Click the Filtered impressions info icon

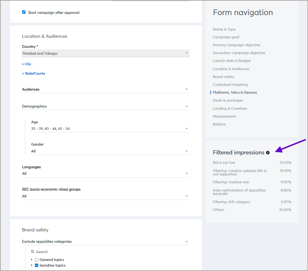268,152
